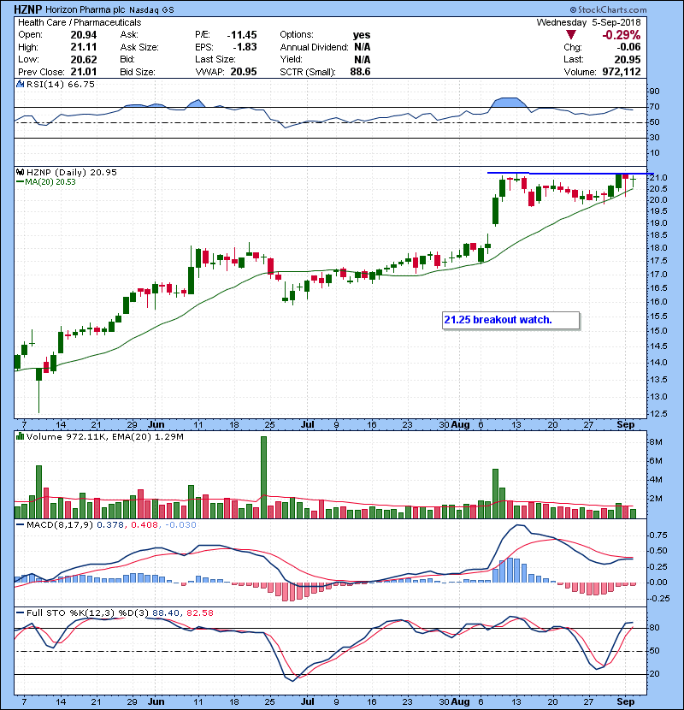The image size is (684, 710).
Task: Click the candlestick icon beside HZNP (Daily)
Action: point(20,172)
